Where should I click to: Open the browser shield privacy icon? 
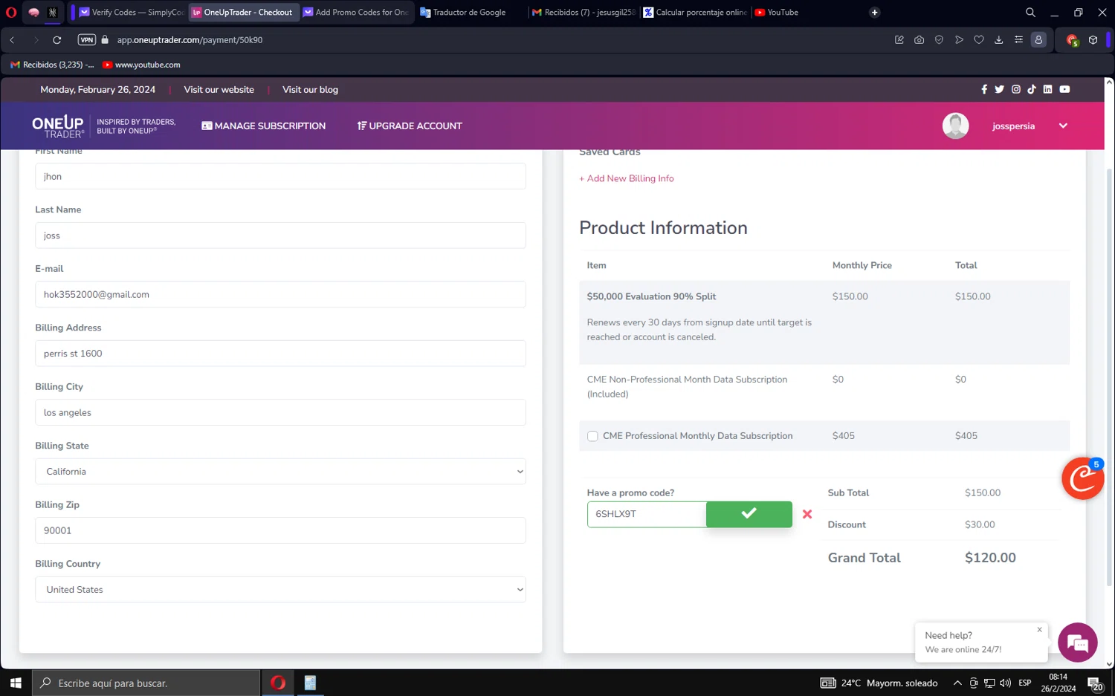click(x=940, y=40)
